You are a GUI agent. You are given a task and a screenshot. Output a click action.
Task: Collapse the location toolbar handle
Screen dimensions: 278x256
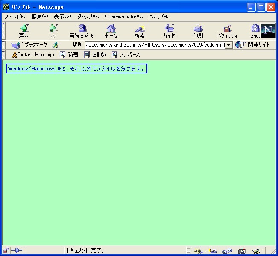(3, 45)
